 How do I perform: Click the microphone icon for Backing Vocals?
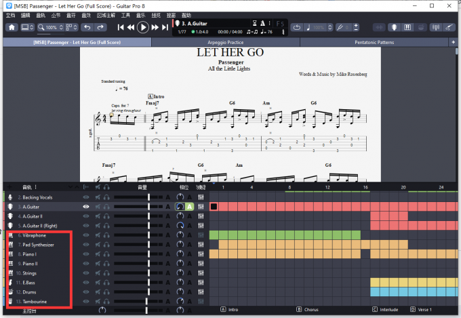click(x=11, y=197)
